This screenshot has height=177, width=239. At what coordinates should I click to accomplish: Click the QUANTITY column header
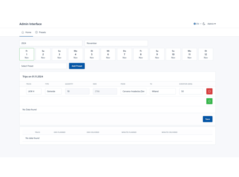(x=69, y=84)
